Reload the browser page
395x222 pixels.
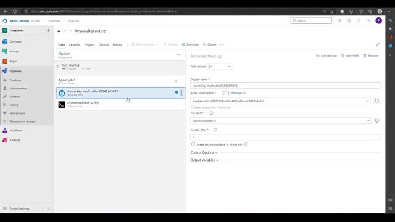(15, 12)
